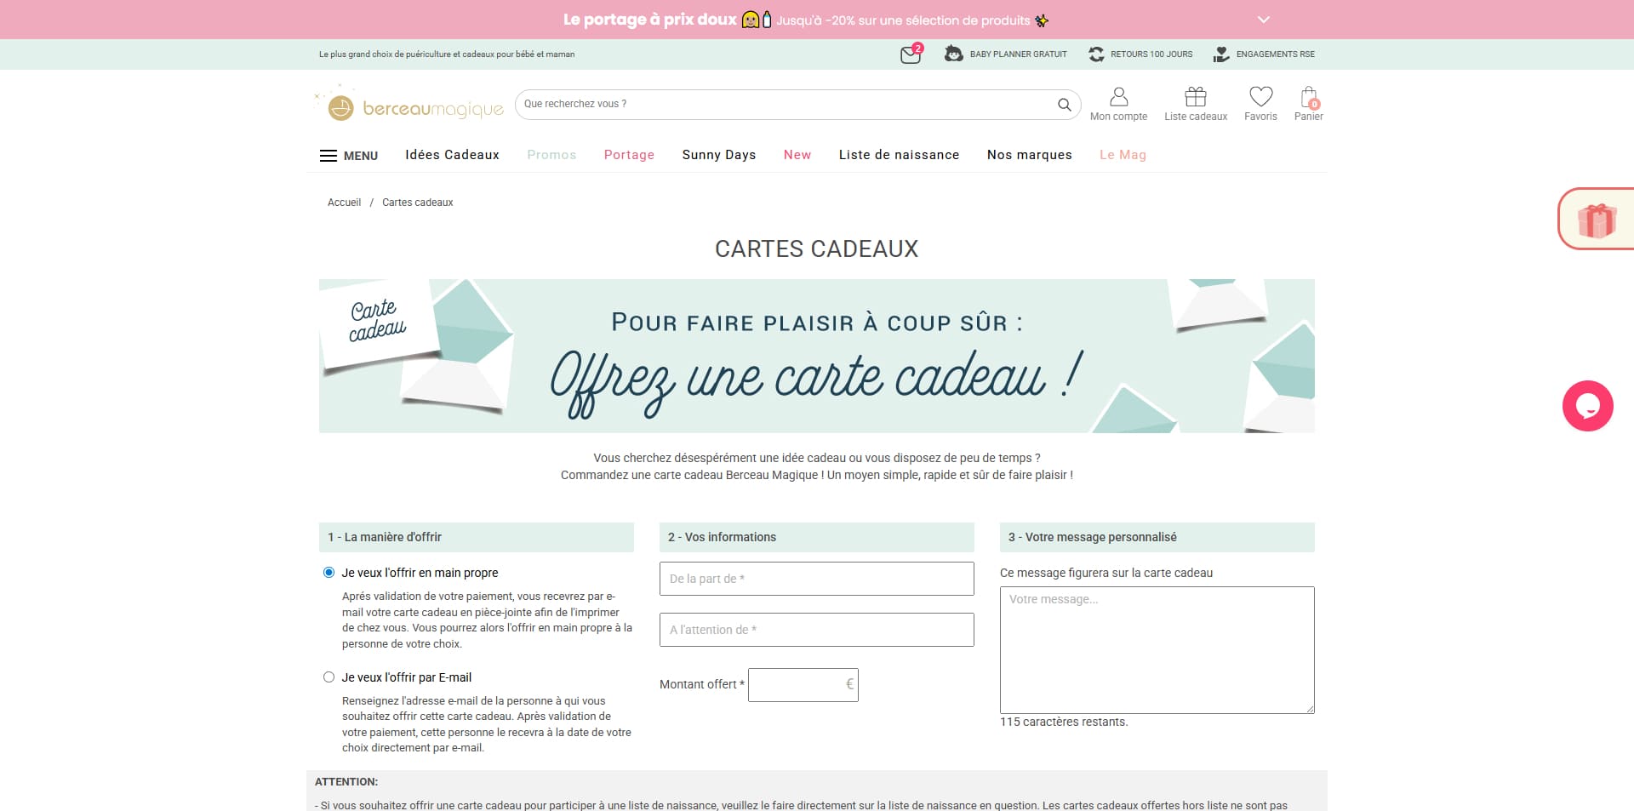Select 'Je veux l'offrir par E-mail'
Image resolution: width=1634 pixels, height=811 pixels.
[x=329, y=677]
